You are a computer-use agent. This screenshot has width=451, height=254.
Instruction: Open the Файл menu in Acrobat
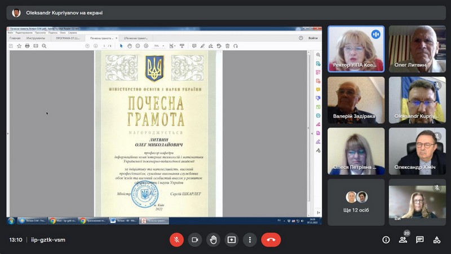pos(10,33)
